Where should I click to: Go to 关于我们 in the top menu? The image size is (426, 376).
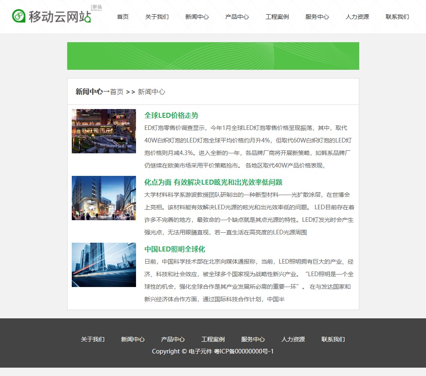(x=157, y=17)
